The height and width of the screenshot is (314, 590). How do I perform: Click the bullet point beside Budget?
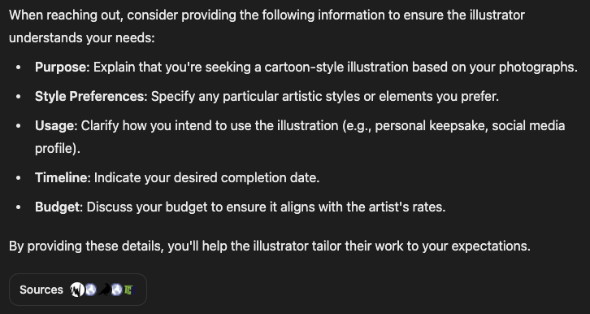[19, 207]
